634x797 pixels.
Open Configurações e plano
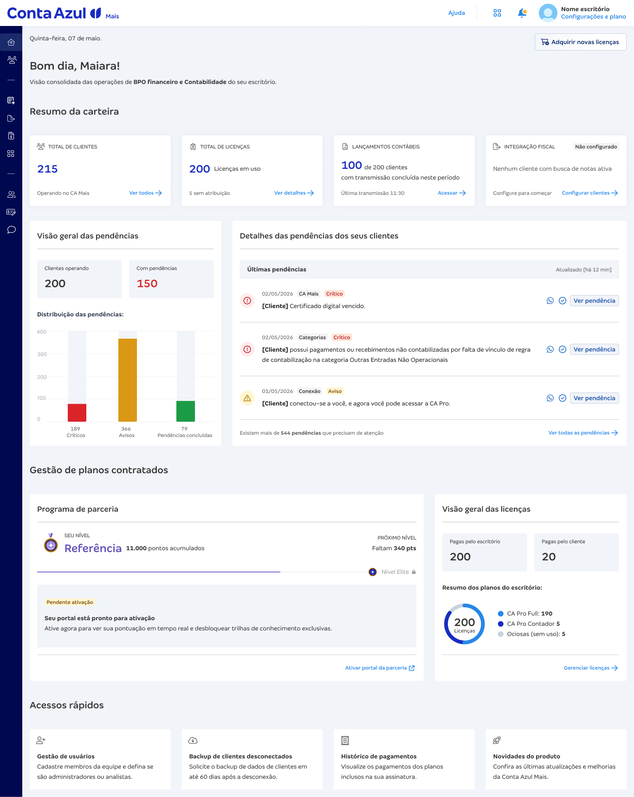click(593, 17)
